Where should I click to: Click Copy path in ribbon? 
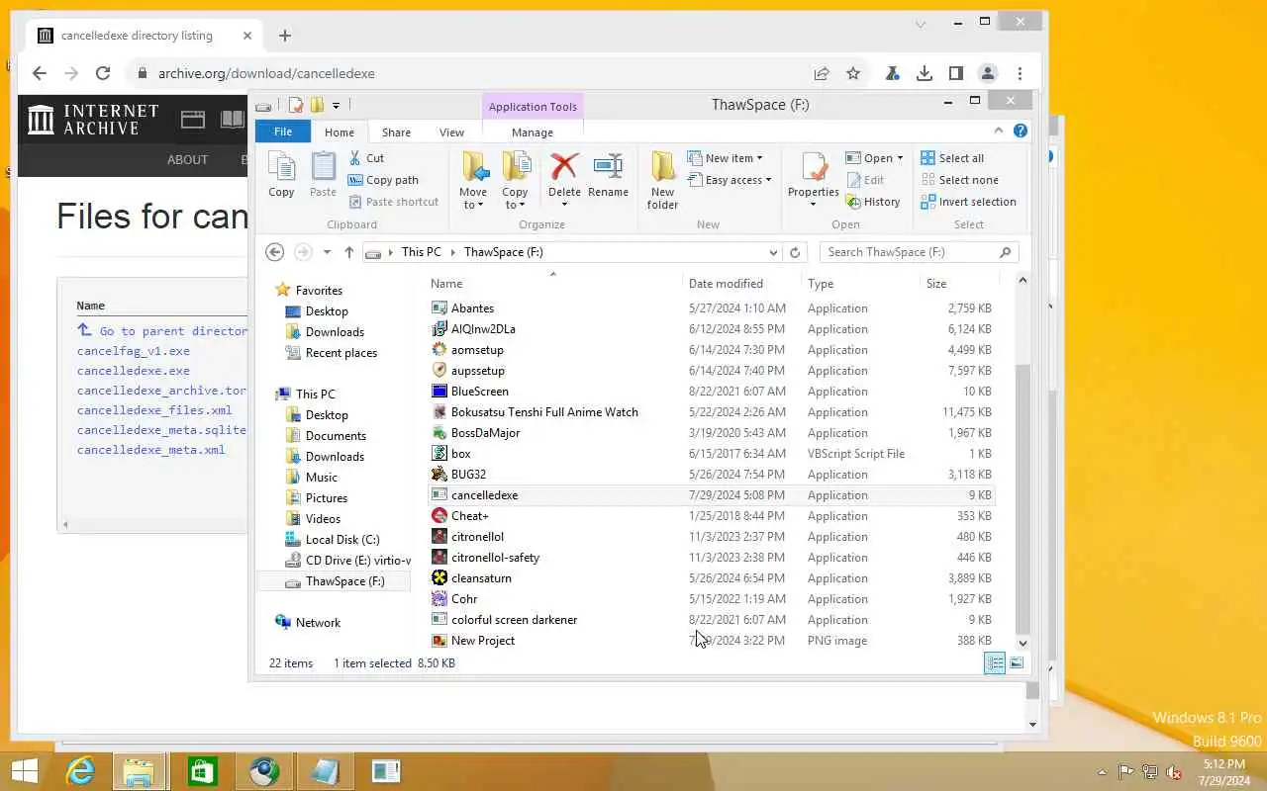pos(383,180)
